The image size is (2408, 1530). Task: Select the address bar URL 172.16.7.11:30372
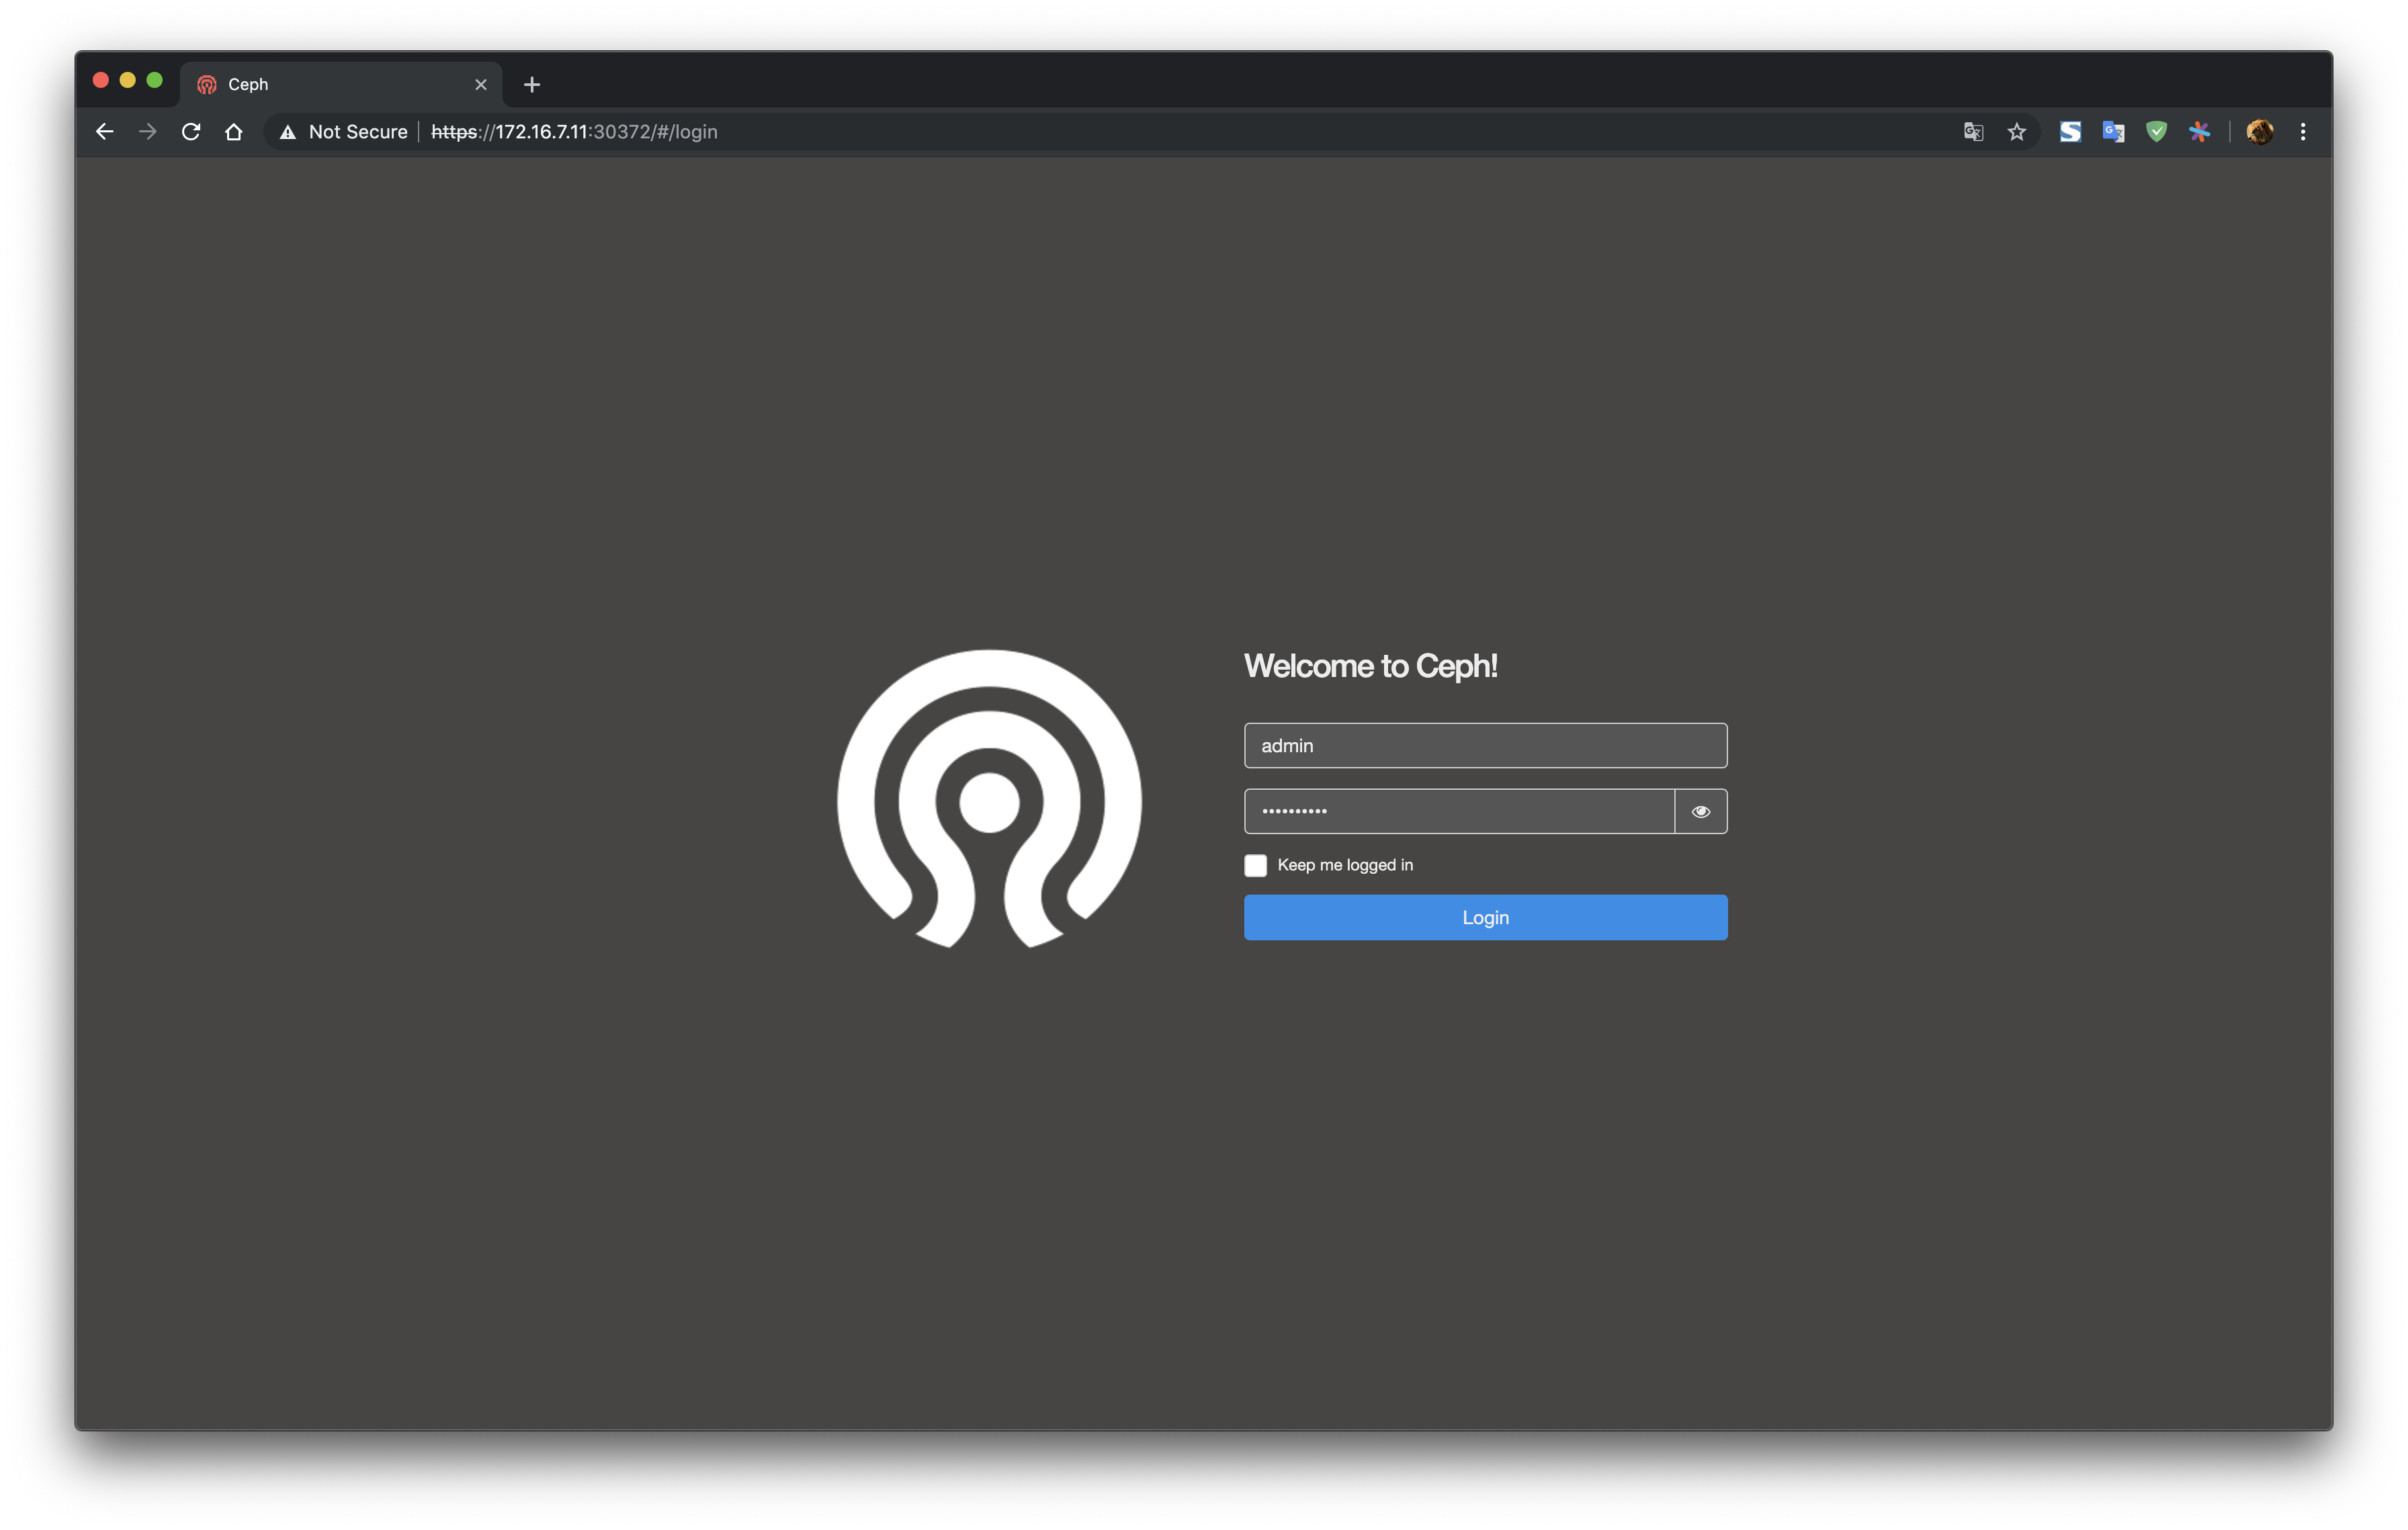(574, 132)
